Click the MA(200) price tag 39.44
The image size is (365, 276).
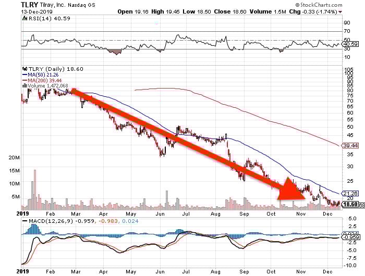(x=350, y=146)
